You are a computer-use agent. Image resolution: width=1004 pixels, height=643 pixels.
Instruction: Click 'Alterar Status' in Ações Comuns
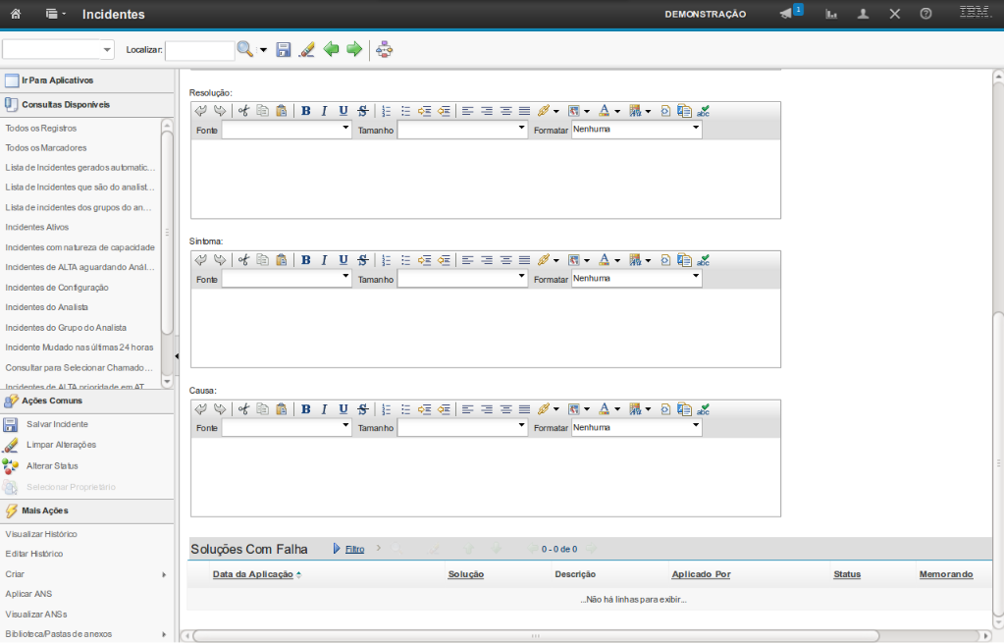point(52,466)
